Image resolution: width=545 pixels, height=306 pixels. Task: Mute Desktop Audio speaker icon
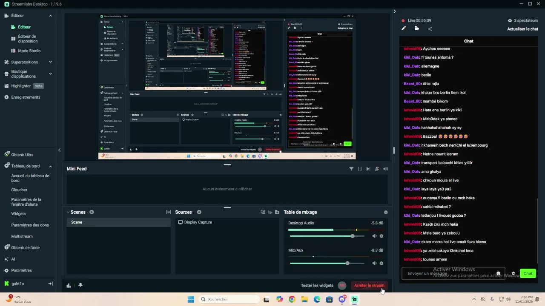(374, 236)
